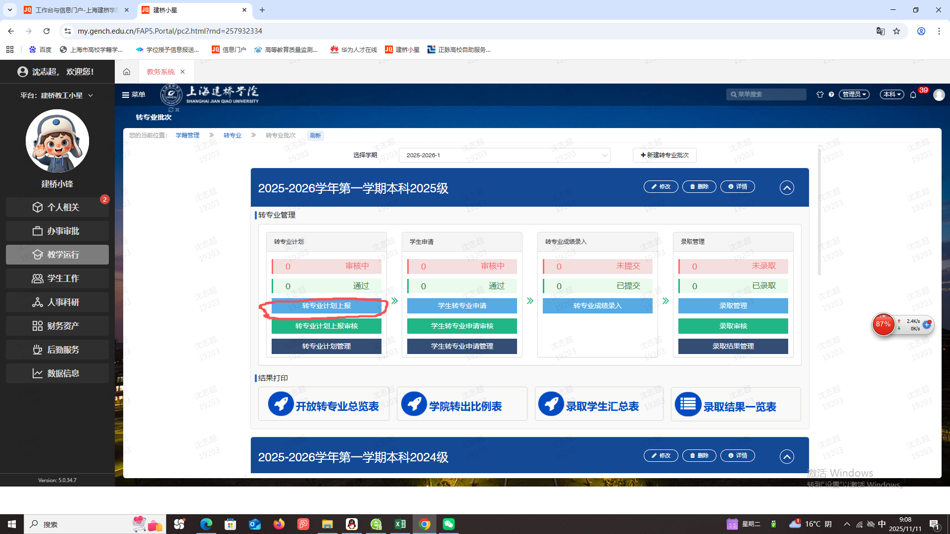Open the notifications bell icon
This screenshot has height=534, width=950.
913,94
